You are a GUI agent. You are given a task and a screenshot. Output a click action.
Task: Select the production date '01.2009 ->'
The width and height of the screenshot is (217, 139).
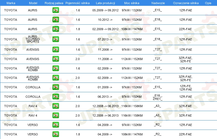point(105,87)
